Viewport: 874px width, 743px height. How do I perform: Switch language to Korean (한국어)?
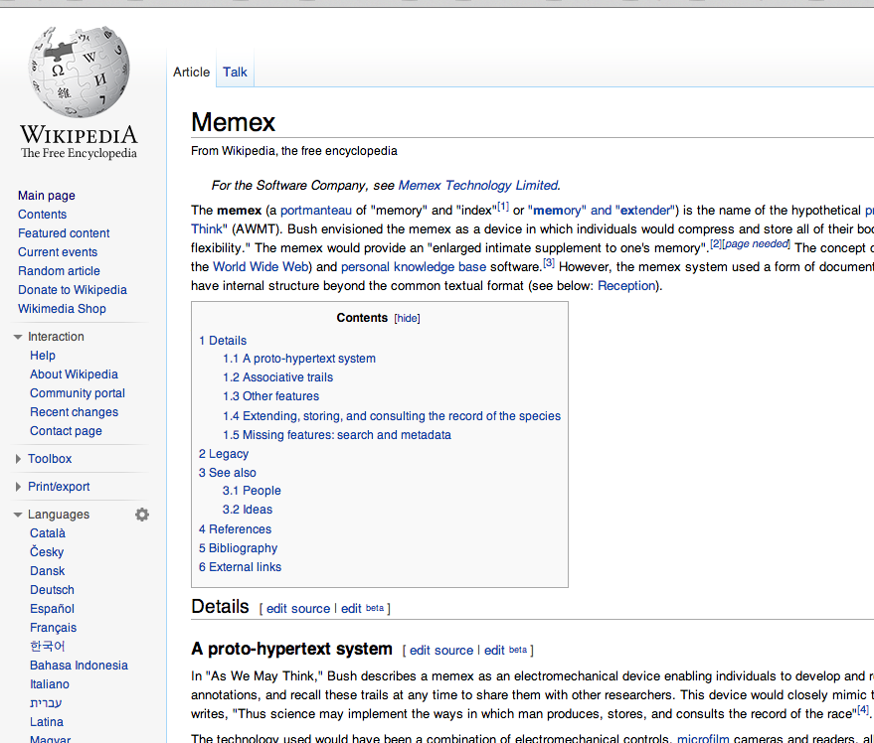48,646
